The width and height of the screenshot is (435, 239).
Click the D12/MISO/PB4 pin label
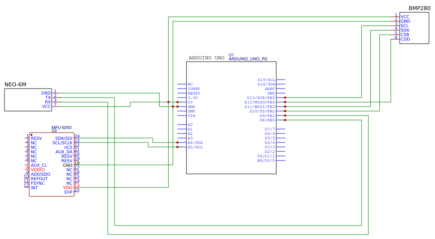click(x=259, y=102)
